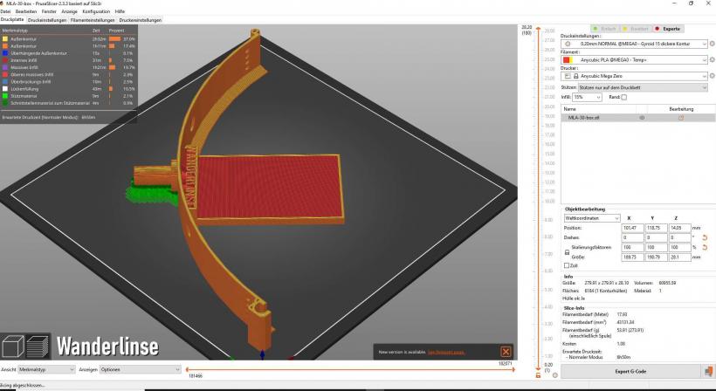The height and width of the screenshot is (391, 716).
Task: Open printer settings gear next to Drucker dropdown
Action: pyautogui.click(x=712, y=76)
